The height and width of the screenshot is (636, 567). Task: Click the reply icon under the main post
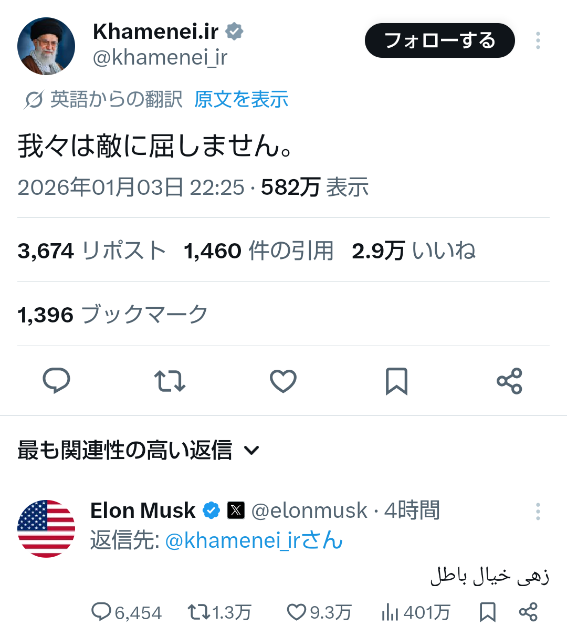pos(56,381)
